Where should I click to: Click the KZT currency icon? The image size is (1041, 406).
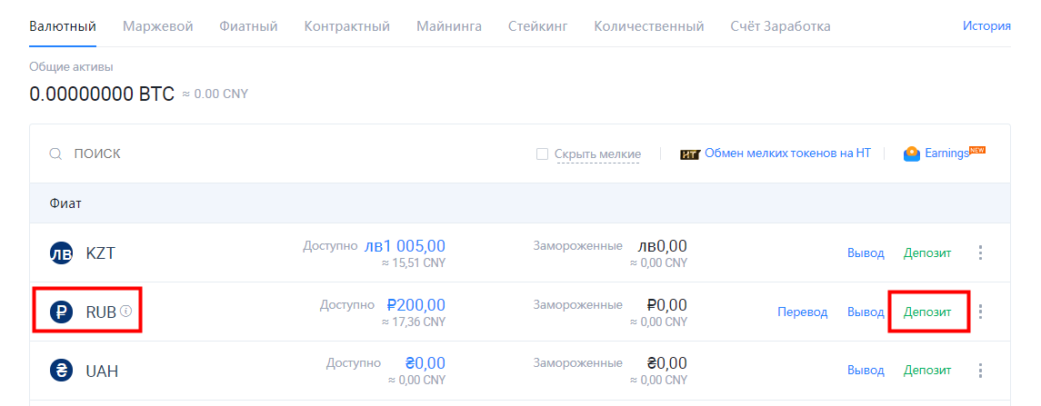click(62, 253)
